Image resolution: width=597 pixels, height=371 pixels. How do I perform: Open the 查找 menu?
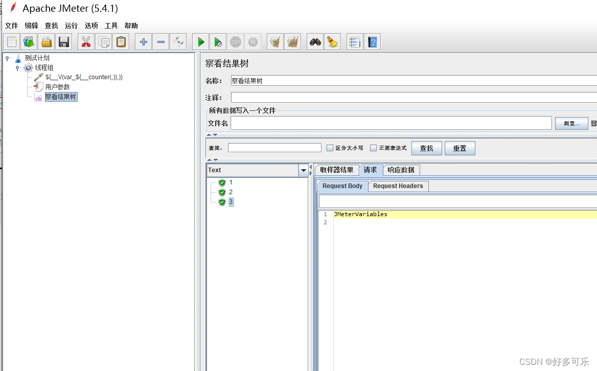click(51, 26)
